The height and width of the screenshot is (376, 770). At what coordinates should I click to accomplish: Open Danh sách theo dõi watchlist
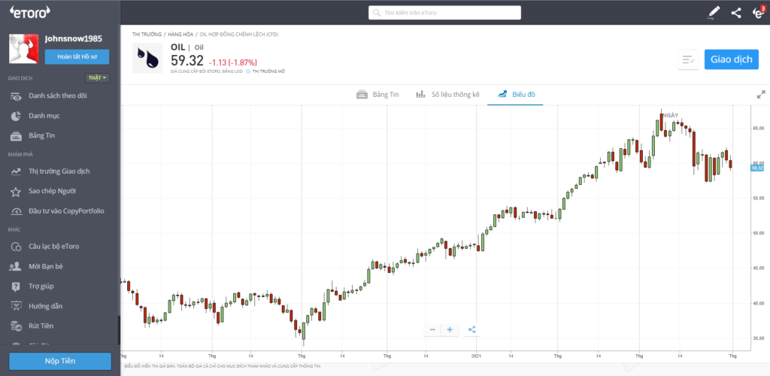(x=58, y=96)
